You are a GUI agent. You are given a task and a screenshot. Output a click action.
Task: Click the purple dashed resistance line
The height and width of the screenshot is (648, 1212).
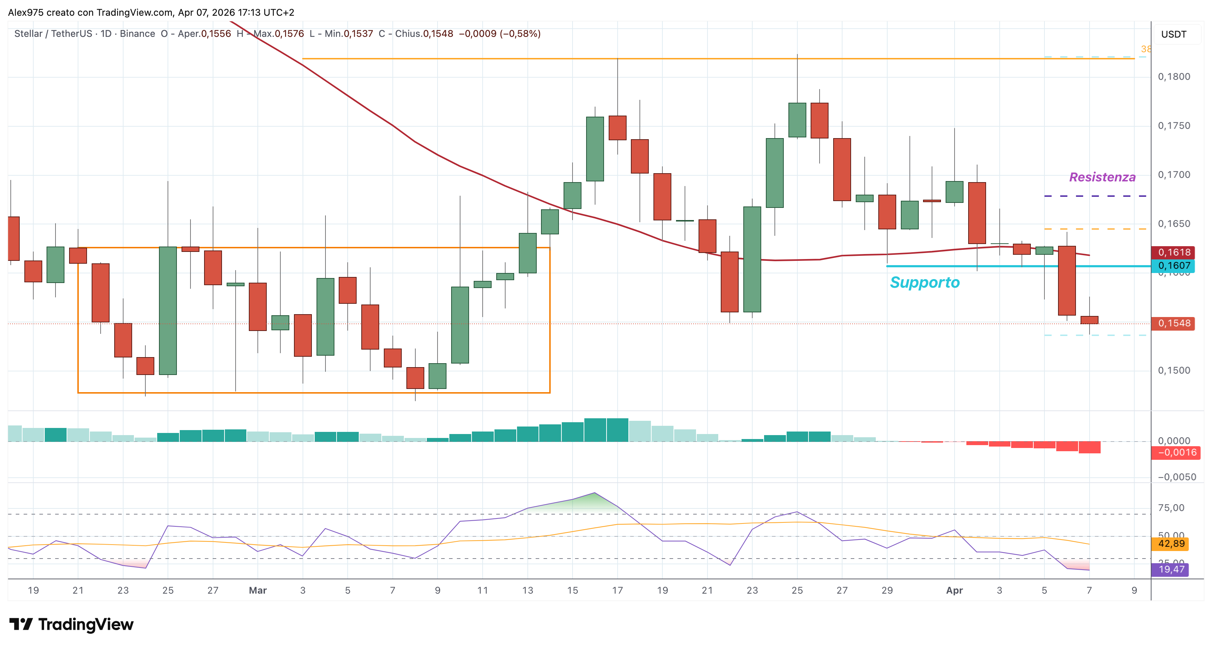(x=1095, y=196)
